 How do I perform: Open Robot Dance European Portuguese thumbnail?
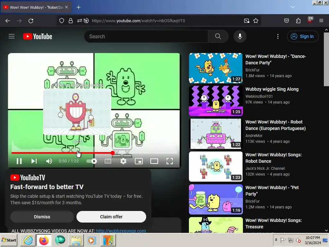(216, 133)
